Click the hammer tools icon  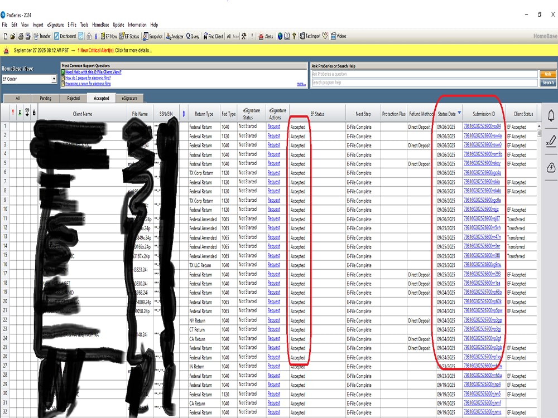(x=244, y=36)
